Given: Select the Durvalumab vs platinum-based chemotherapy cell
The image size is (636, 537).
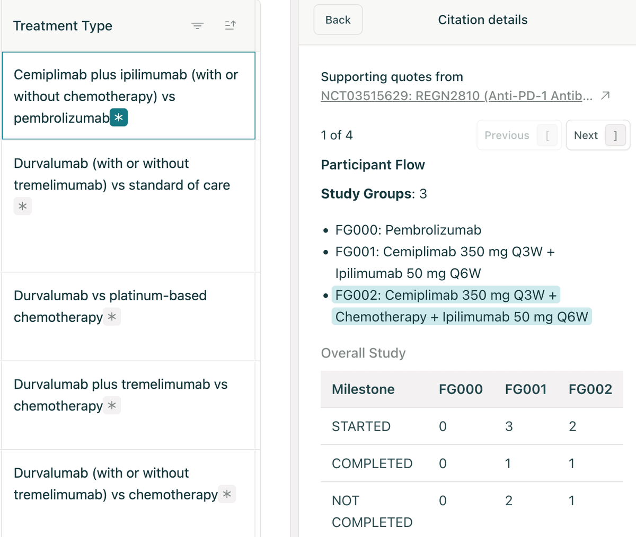Looking at the screenshot, I should point(129,317).
